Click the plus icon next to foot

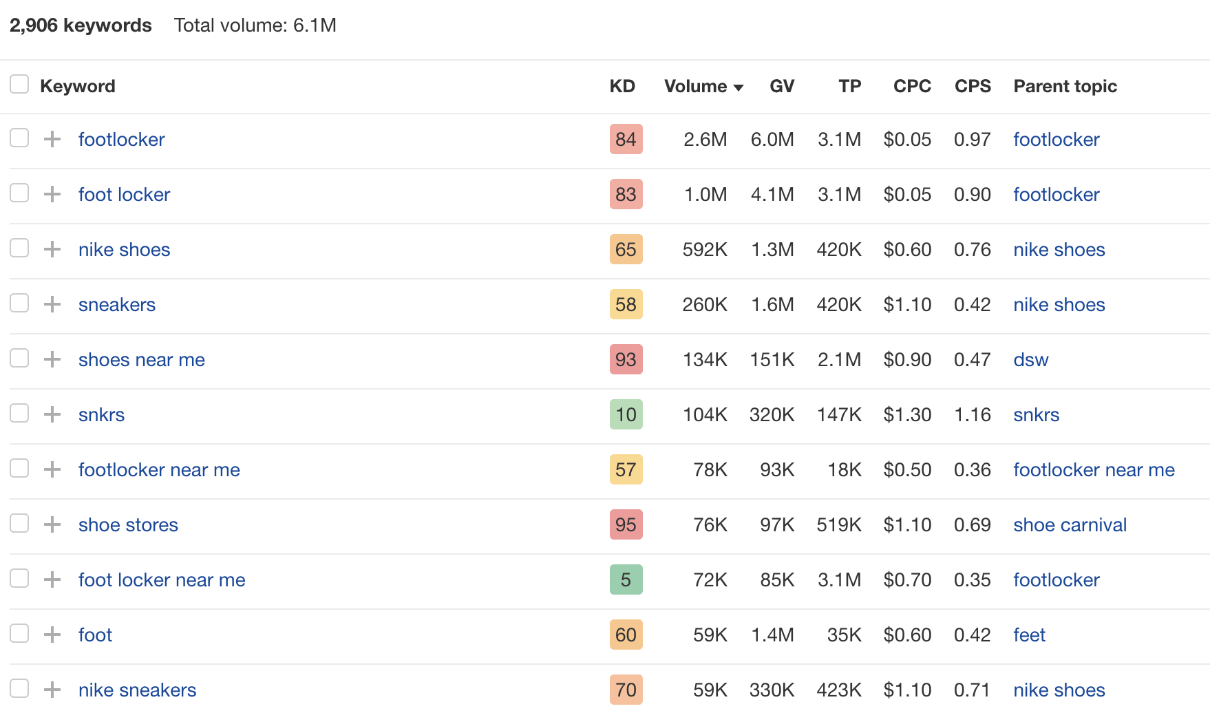[x=51, y=635]
